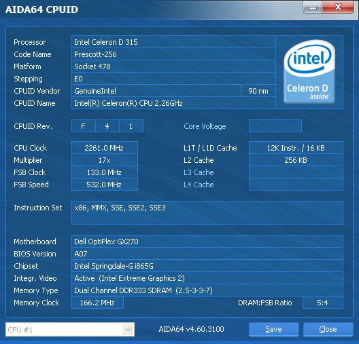Click the Close button at the bottom

tap(328, 329)
